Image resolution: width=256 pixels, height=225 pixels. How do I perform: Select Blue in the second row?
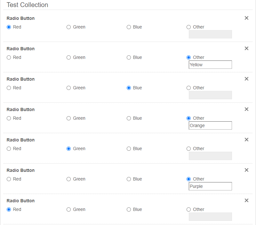[x=129, y=58]
